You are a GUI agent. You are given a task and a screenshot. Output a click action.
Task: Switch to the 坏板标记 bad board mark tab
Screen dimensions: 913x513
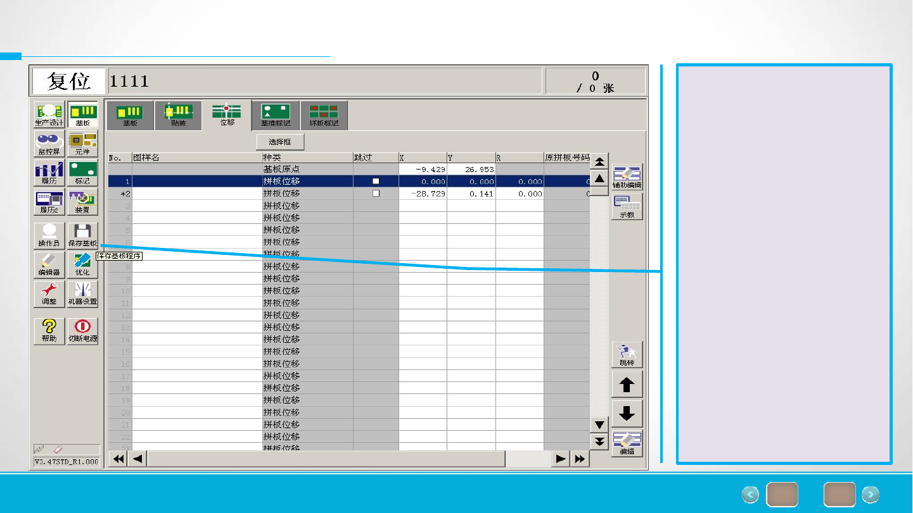point(324,115)
